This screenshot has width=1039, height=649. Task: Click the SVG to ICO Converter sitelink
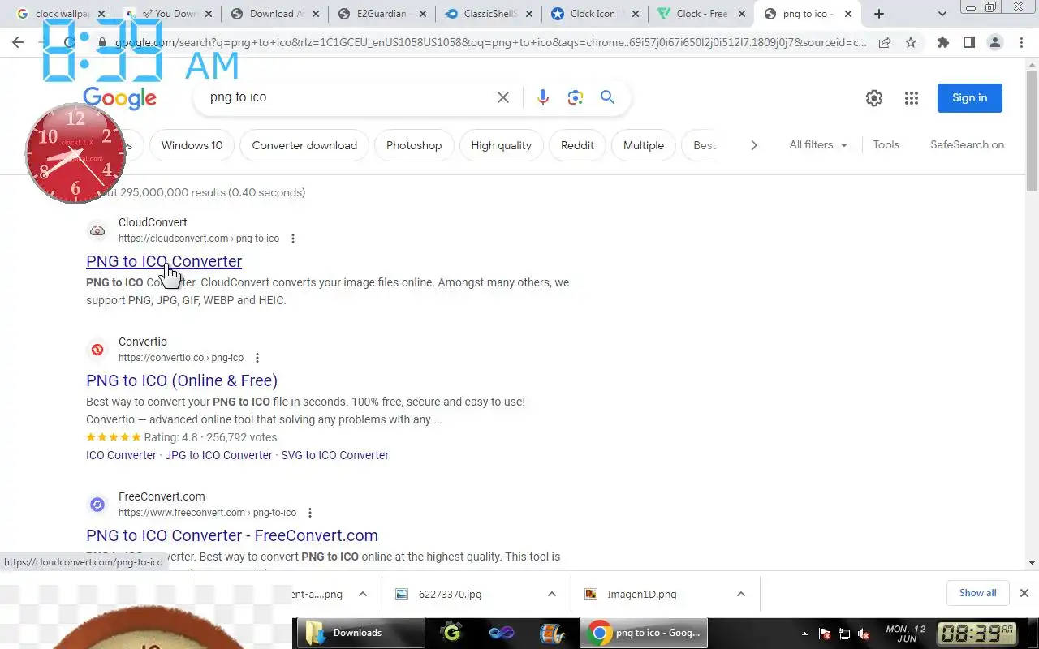pyautogui.click(x=335, y=455)
